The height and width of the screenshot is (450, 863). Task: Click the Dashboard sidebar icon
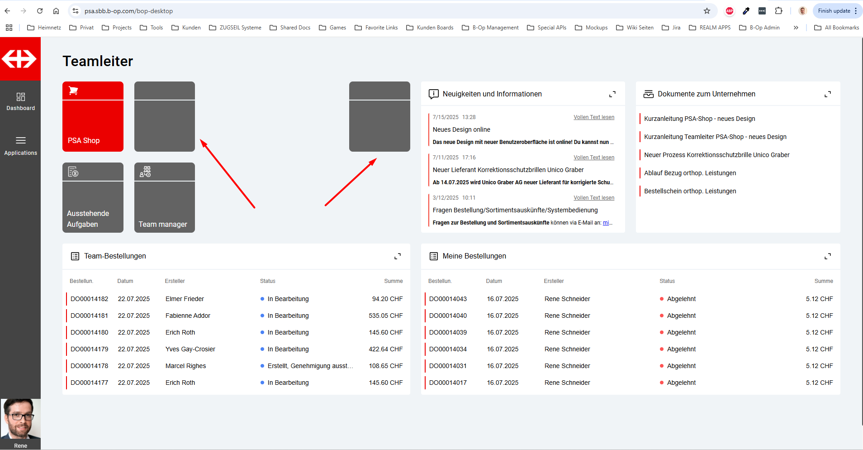[x=20, y=101]
